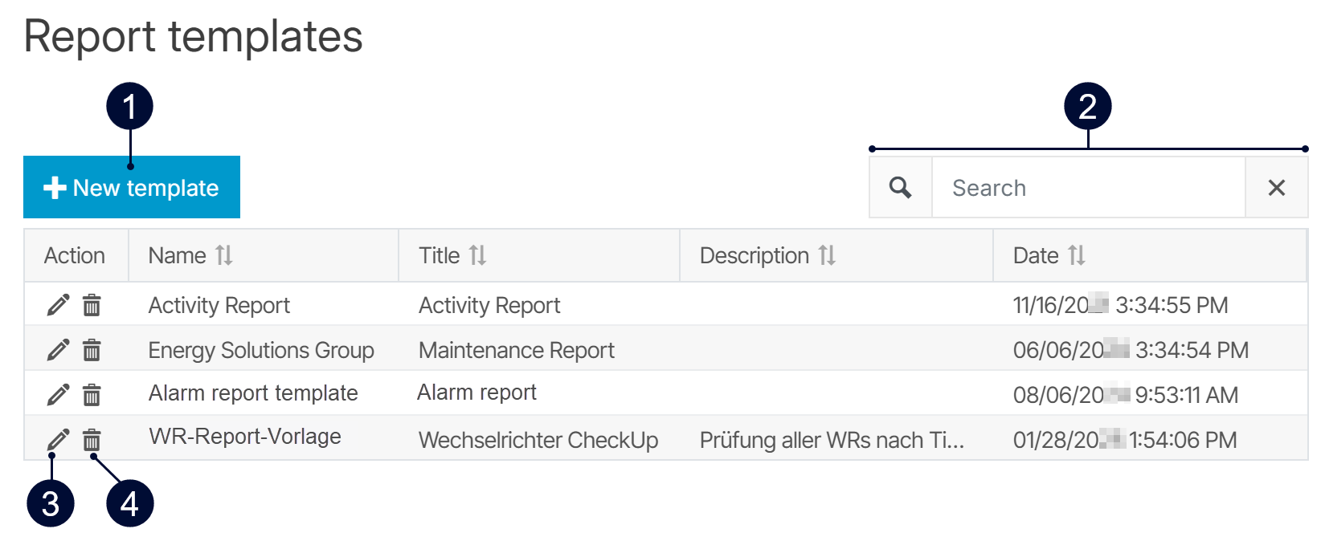Select the WR-Report-Vorlage name cell
The height and width of the screenshot is (541, 1321).
[245, 437]
